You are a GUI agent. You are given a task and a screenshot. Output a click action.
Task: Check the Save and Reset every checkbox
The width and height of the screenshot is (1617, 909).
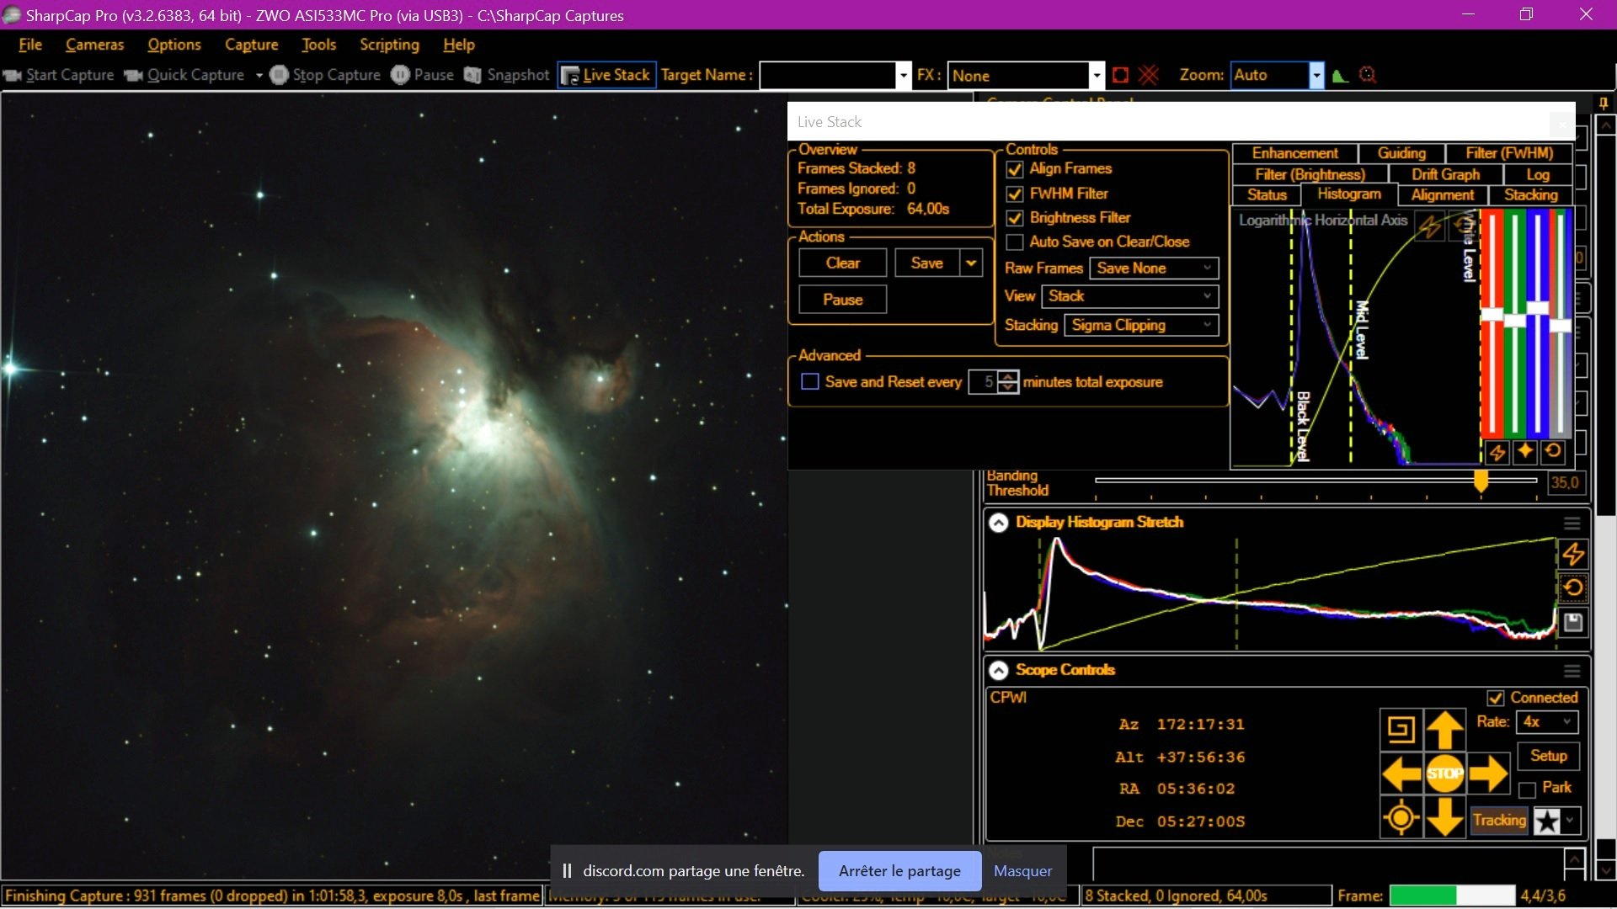(x=810, y=382)
